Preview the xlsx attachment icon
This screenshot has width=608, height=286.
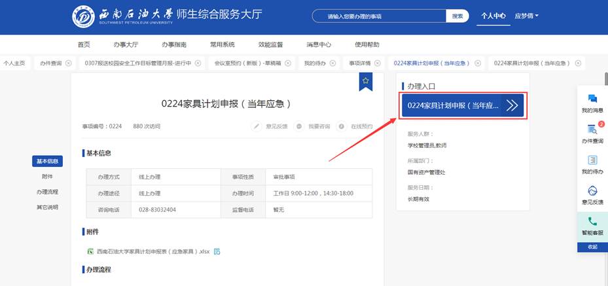coord(217,251)
